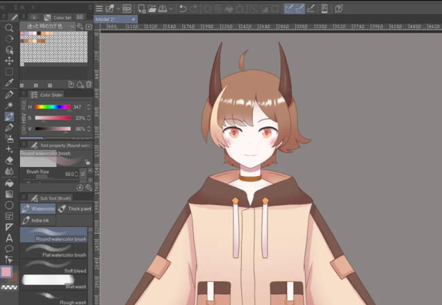Open the hamburger menu in command bar

99,9
